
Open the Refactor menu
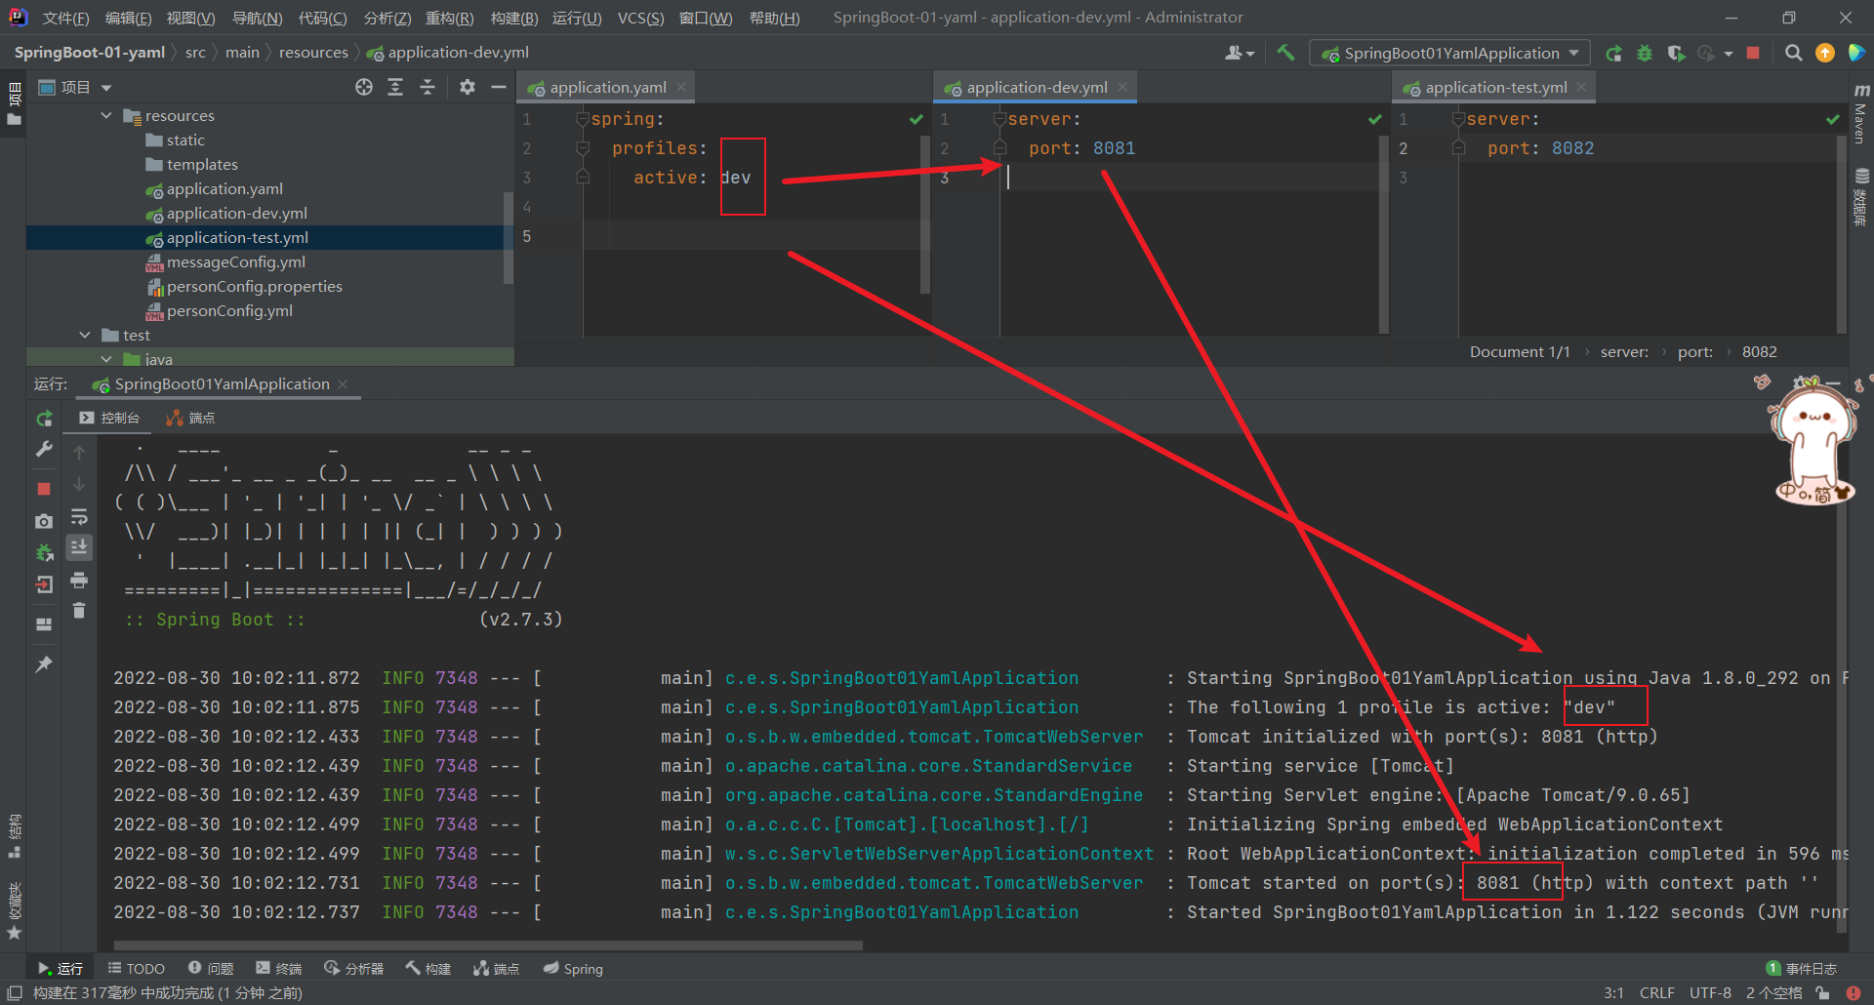point(449,18)
